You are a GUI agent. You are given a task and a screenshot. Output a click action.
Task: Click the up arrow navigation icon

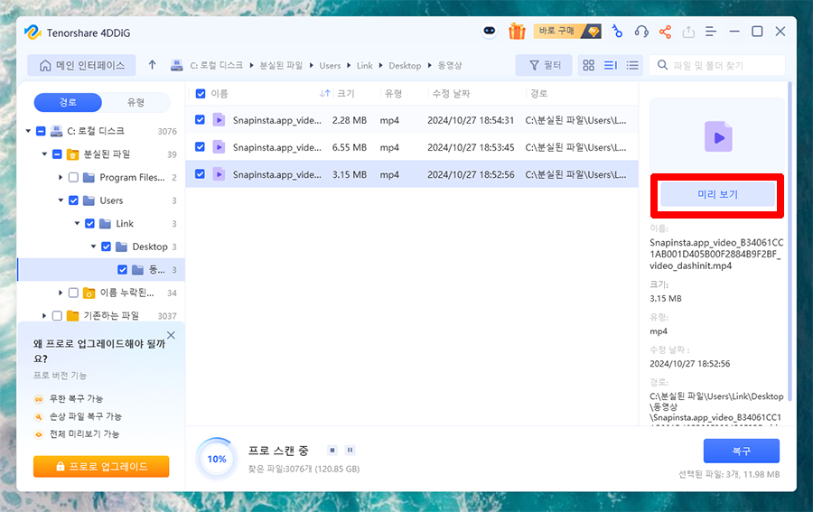pos(152,65)
